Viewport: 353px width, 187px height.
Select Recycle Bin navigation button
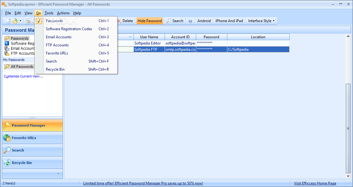32,163
